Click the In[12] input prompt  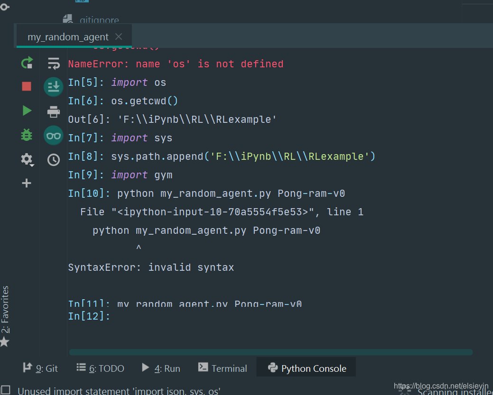(89, 316)
